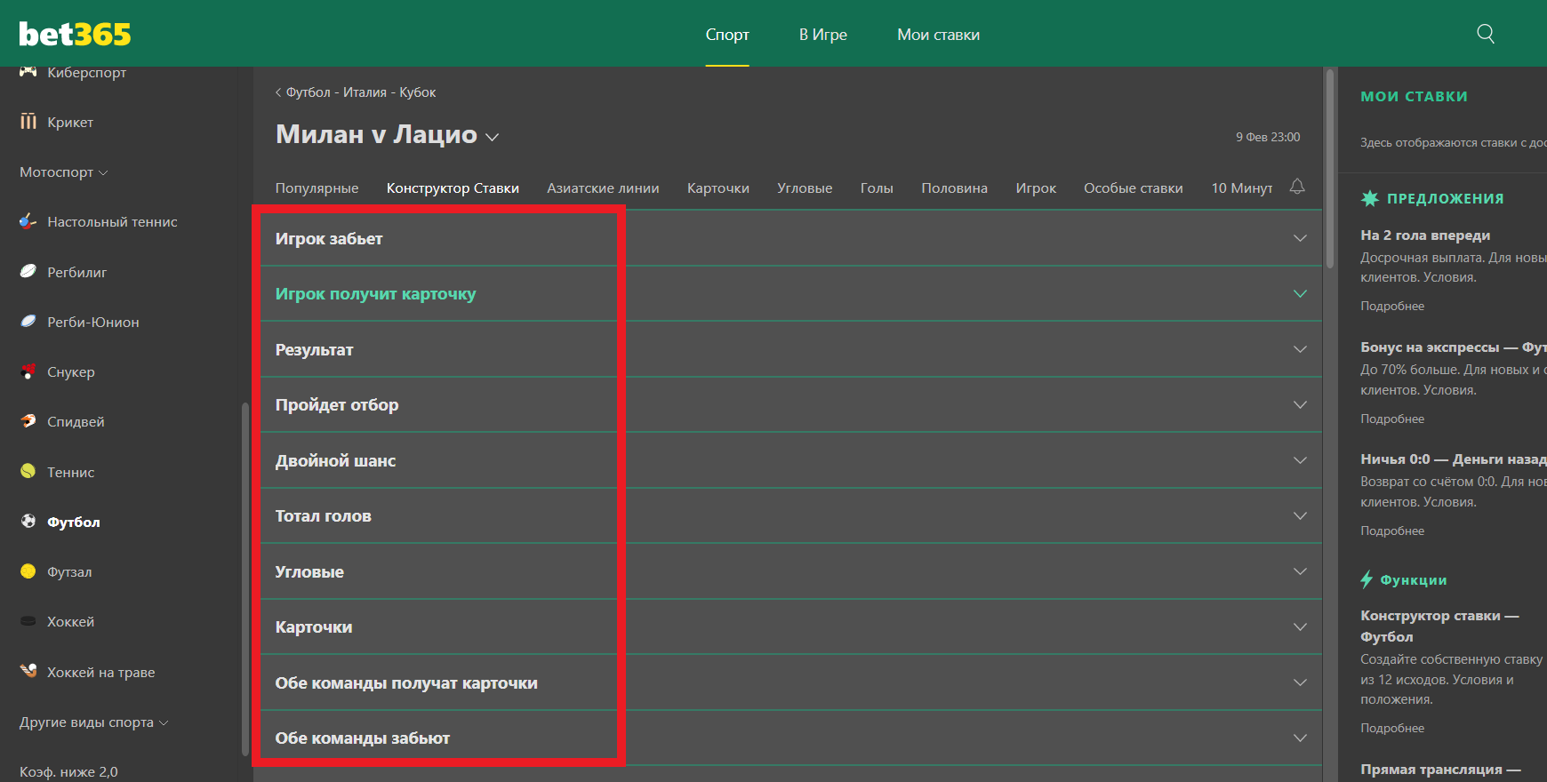The height and width of the screenshot is (782, 1547).
Task: Click the Rugby League ball icon
Action: click(28, 271)
